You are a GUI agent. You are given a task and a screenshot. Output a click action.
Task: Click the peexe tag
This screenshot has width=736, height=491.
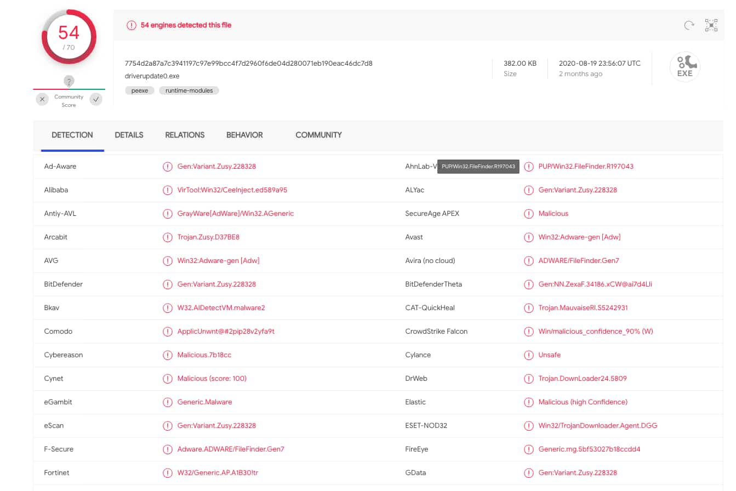[140, 90]
